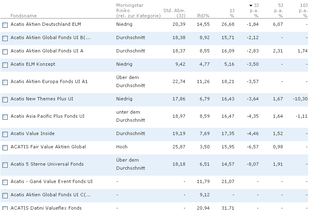Select Std. Abw. value 25,87
The width and height of the screenshot is (311, 210).
179,147
